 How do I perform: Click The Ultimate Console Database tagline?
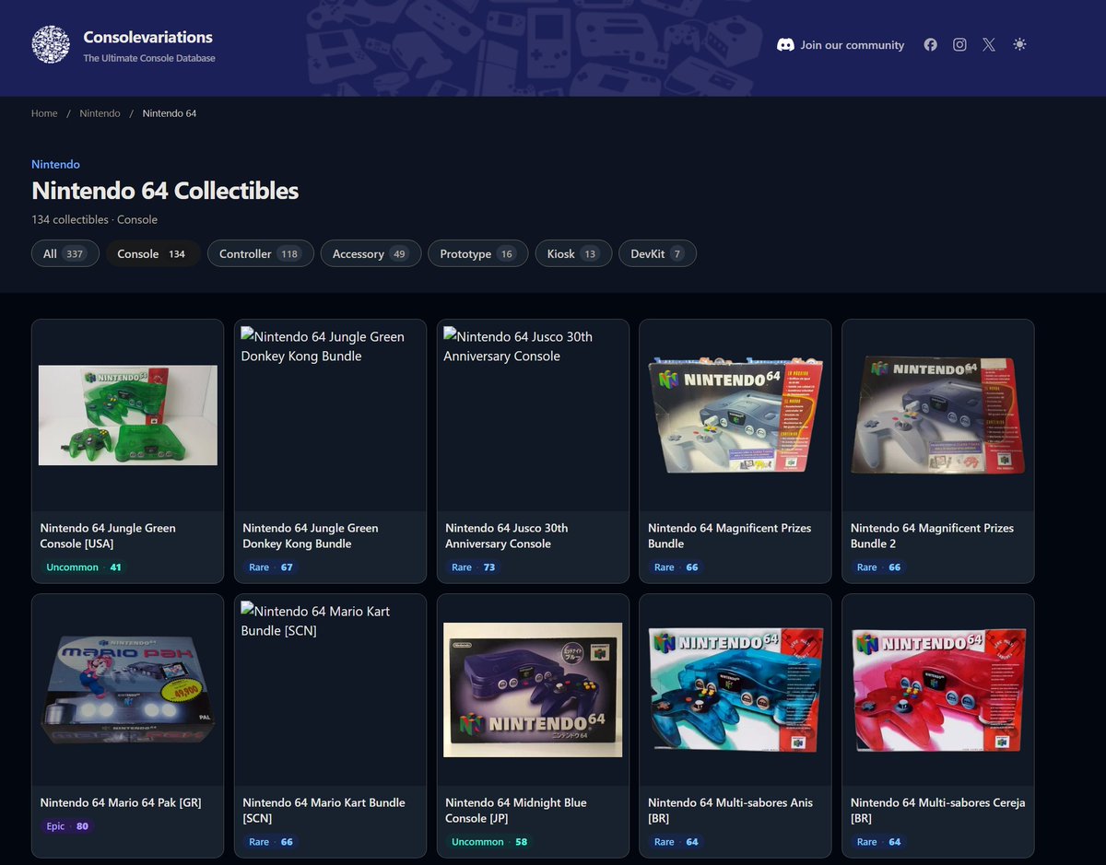[x=149, y=58]
